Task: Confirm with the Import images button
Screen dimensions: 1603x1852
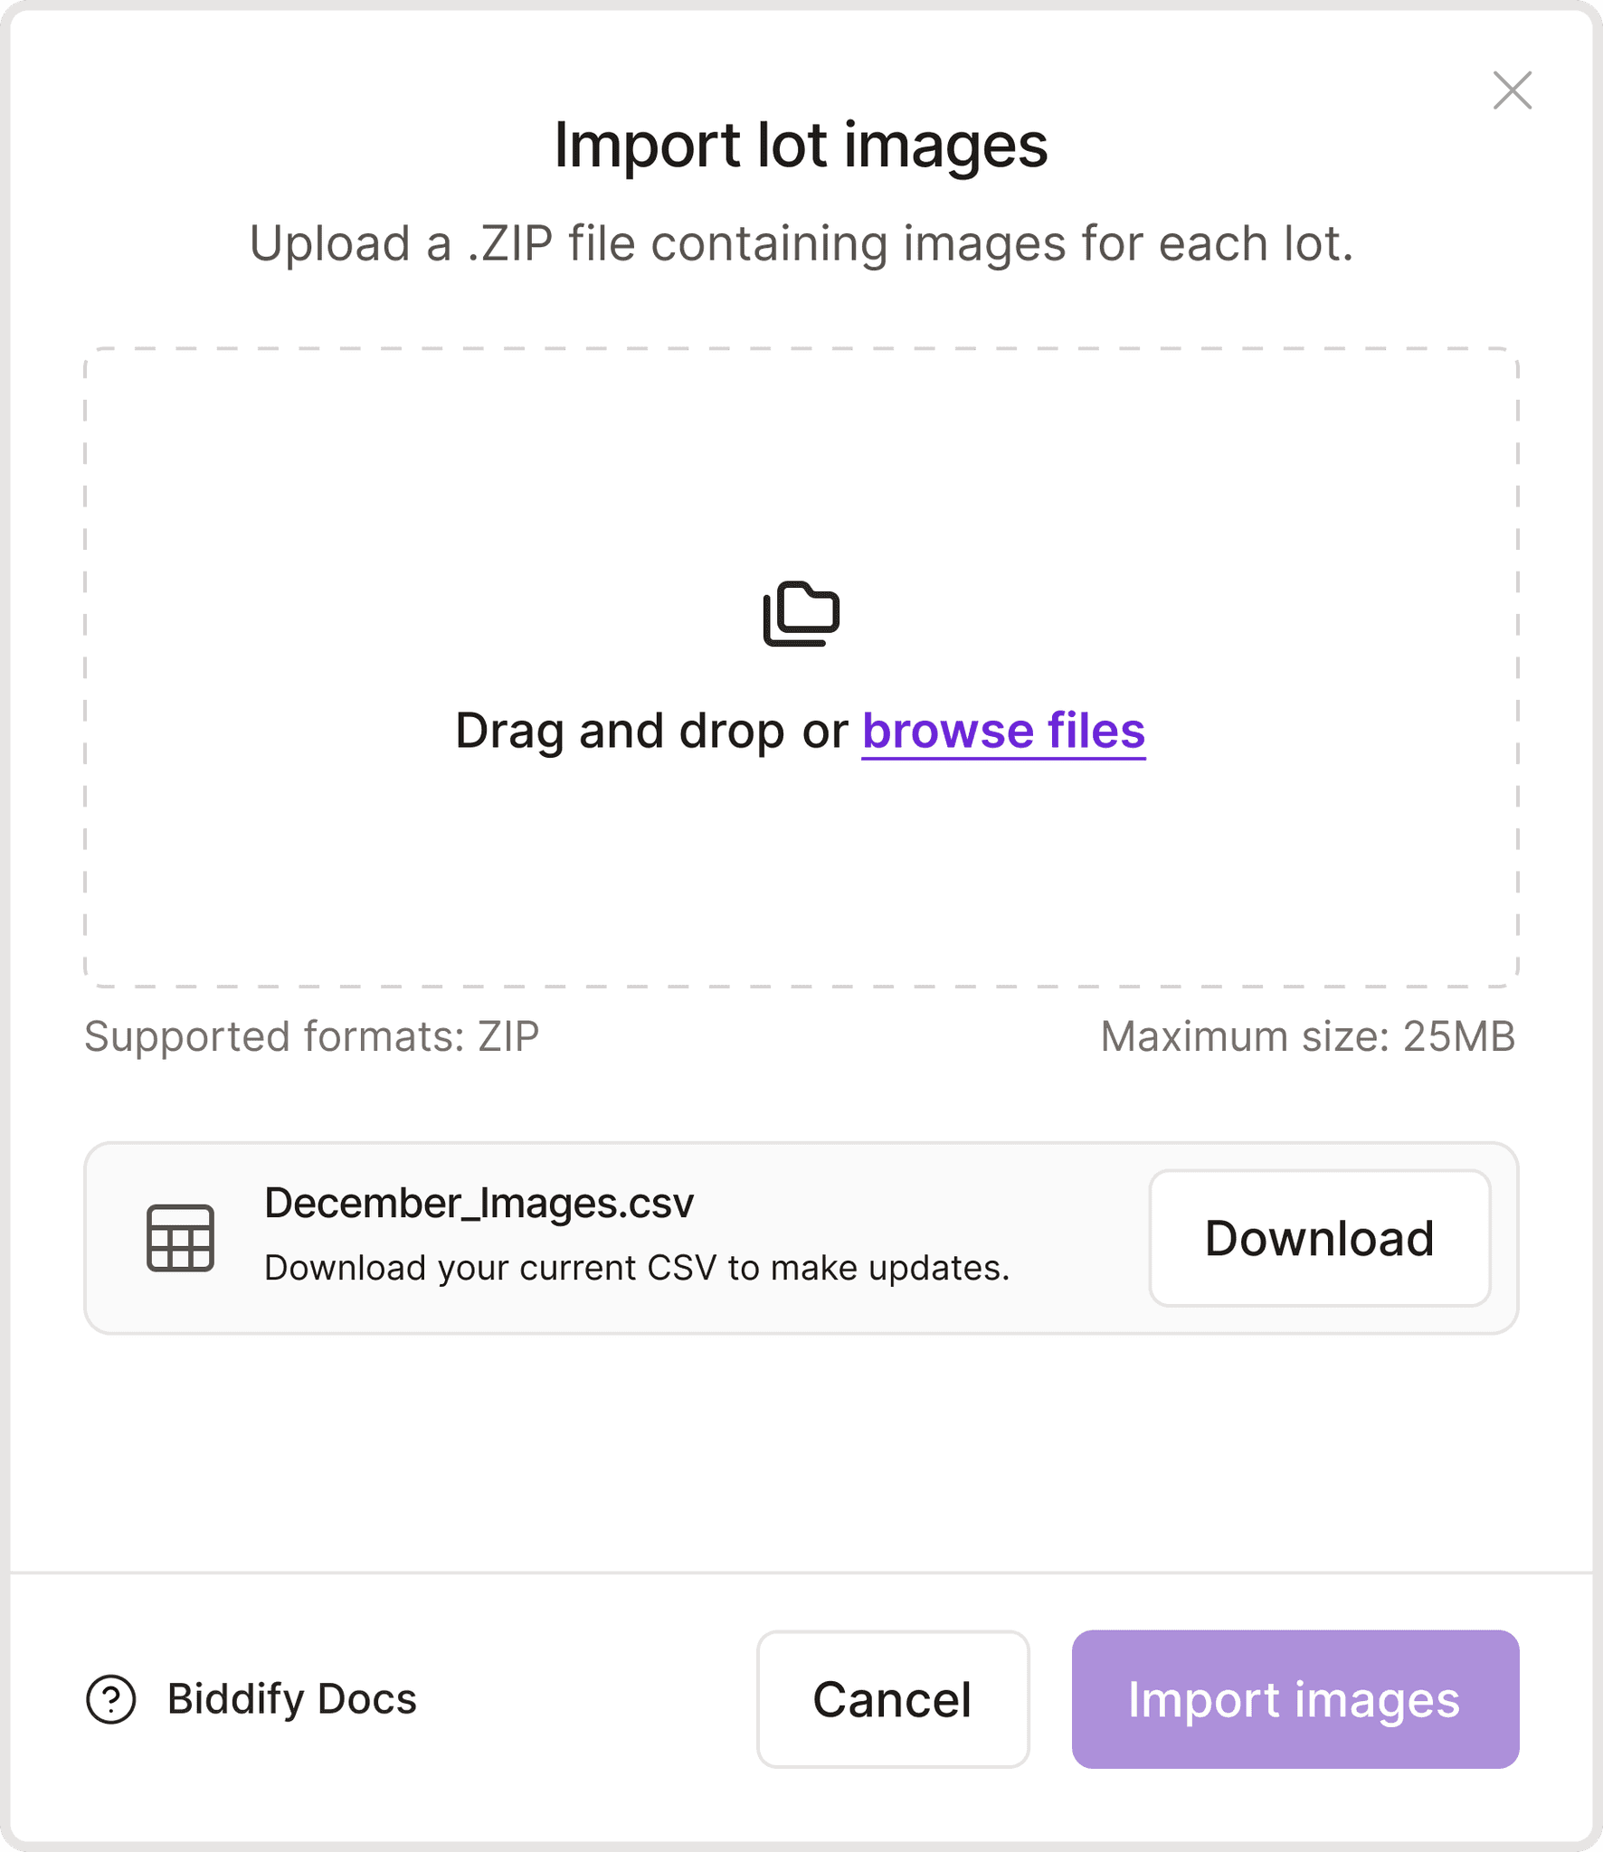Action: (x=1295, y=1699)
